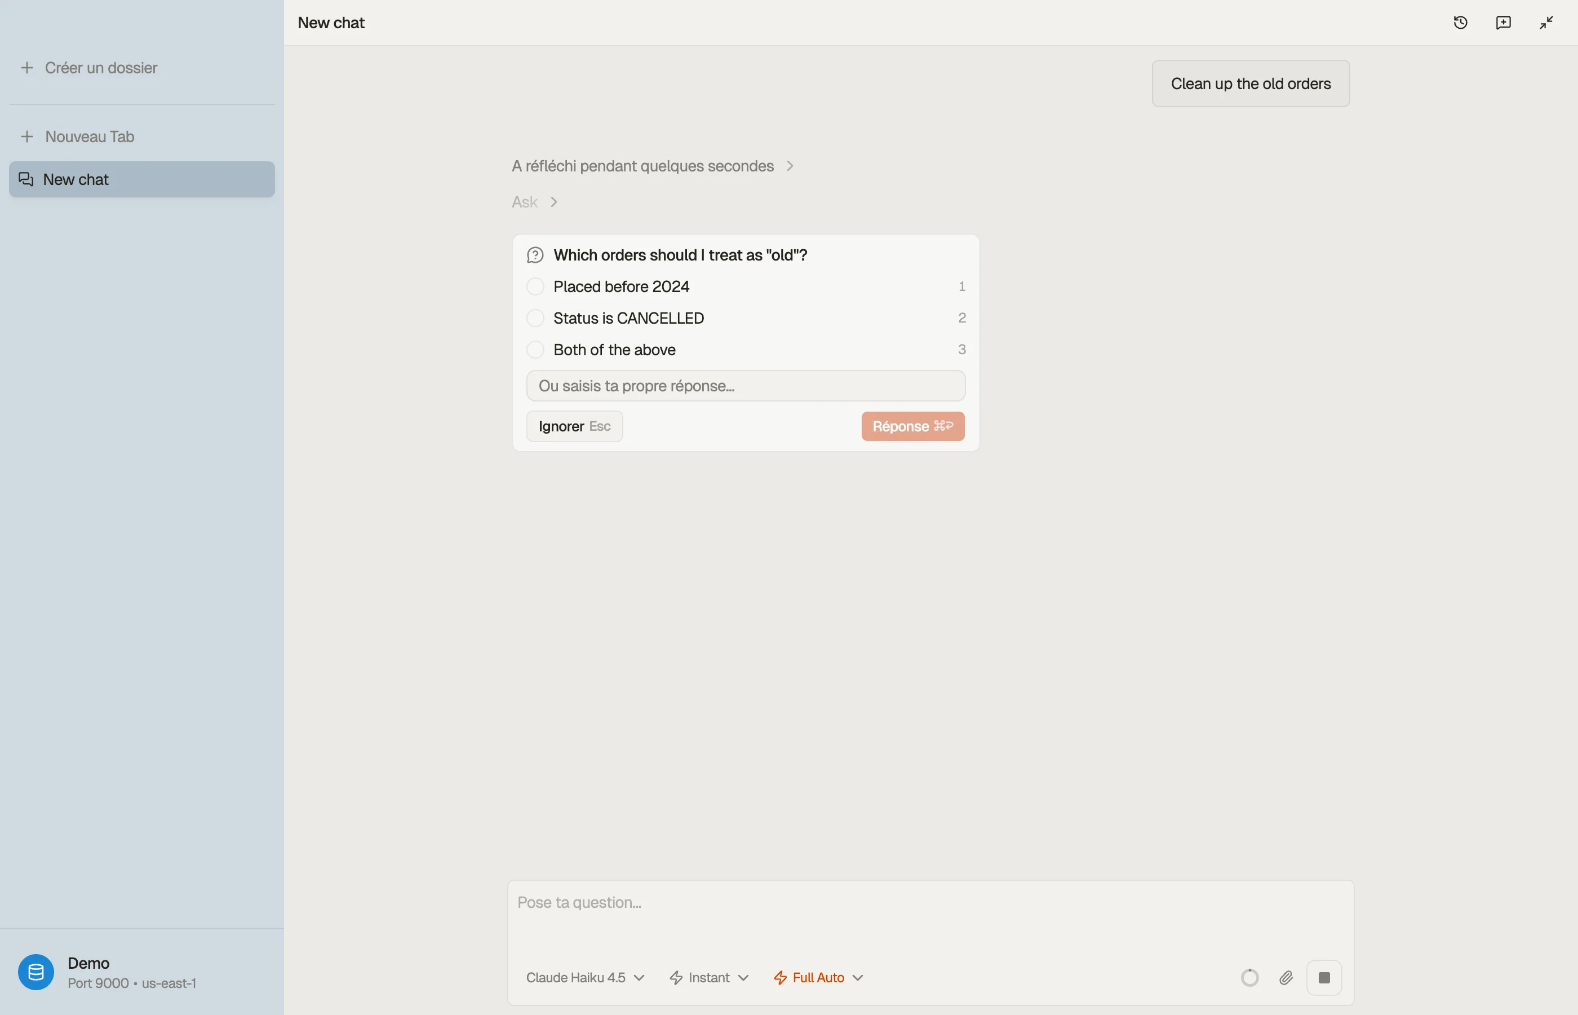Click the plus icon beside Nouveau Tab
The width and height of the screenshot is (1578, 1015).
tap(27, 136)
